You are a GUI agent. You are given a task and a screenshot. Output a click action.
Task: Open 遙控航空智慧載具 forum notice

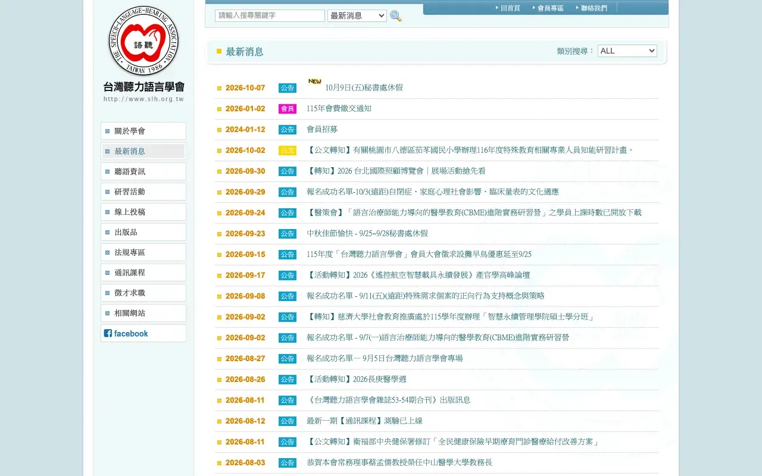(x=419, y=275)
